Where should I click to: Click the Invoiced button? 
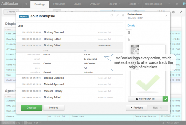point(54,108)
